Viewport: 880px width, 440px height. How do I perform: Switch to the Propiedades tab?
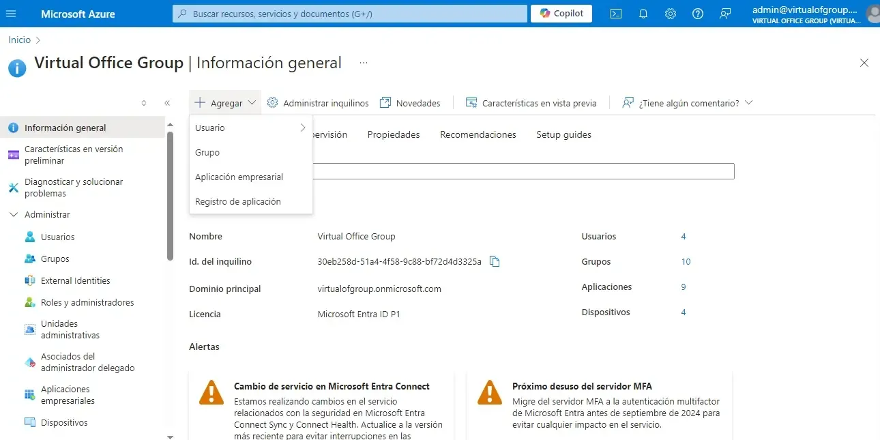point(394,134)
